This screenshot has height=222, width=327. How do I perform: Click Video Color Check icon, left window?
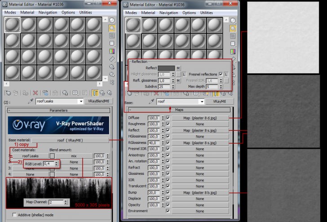tap(112, 51)
